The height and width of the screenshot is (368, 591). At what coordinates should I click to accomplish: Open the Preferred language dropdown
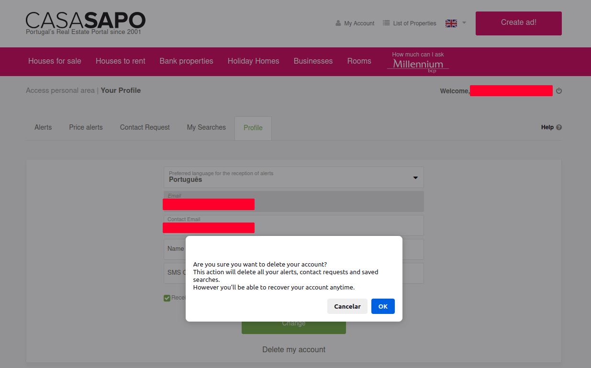(x=293, y=177)
